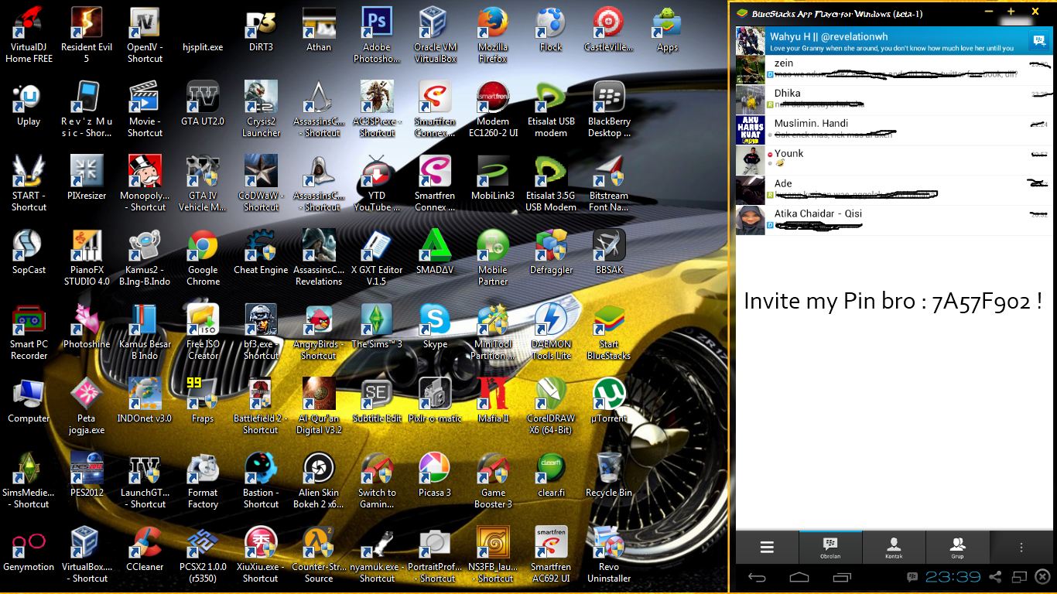Image resolution: width=1057 pixels, height=594 pixels.
Task: Click Wahyu H profile avatar
Action: pyautogui.click(x=751, y=40)
